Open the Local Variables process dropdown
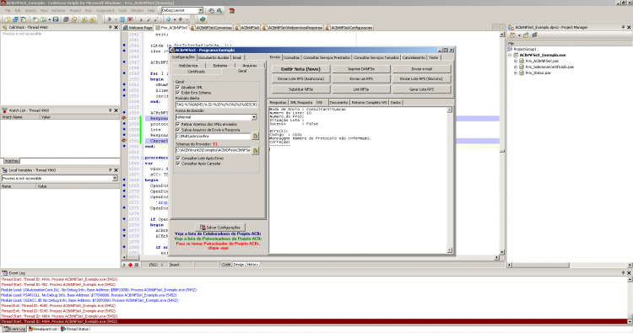633x333 pixels. [x=115, y=178]
